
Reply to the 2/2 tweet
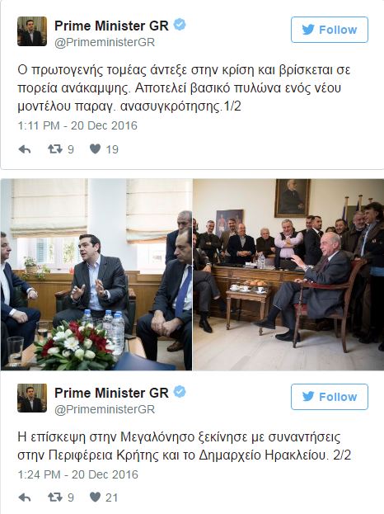[x=25, y=497]
